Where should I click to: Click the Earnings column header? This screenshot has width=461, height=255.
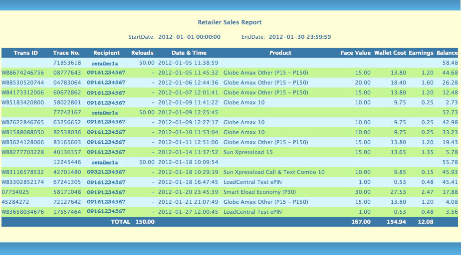pos(421,53)
